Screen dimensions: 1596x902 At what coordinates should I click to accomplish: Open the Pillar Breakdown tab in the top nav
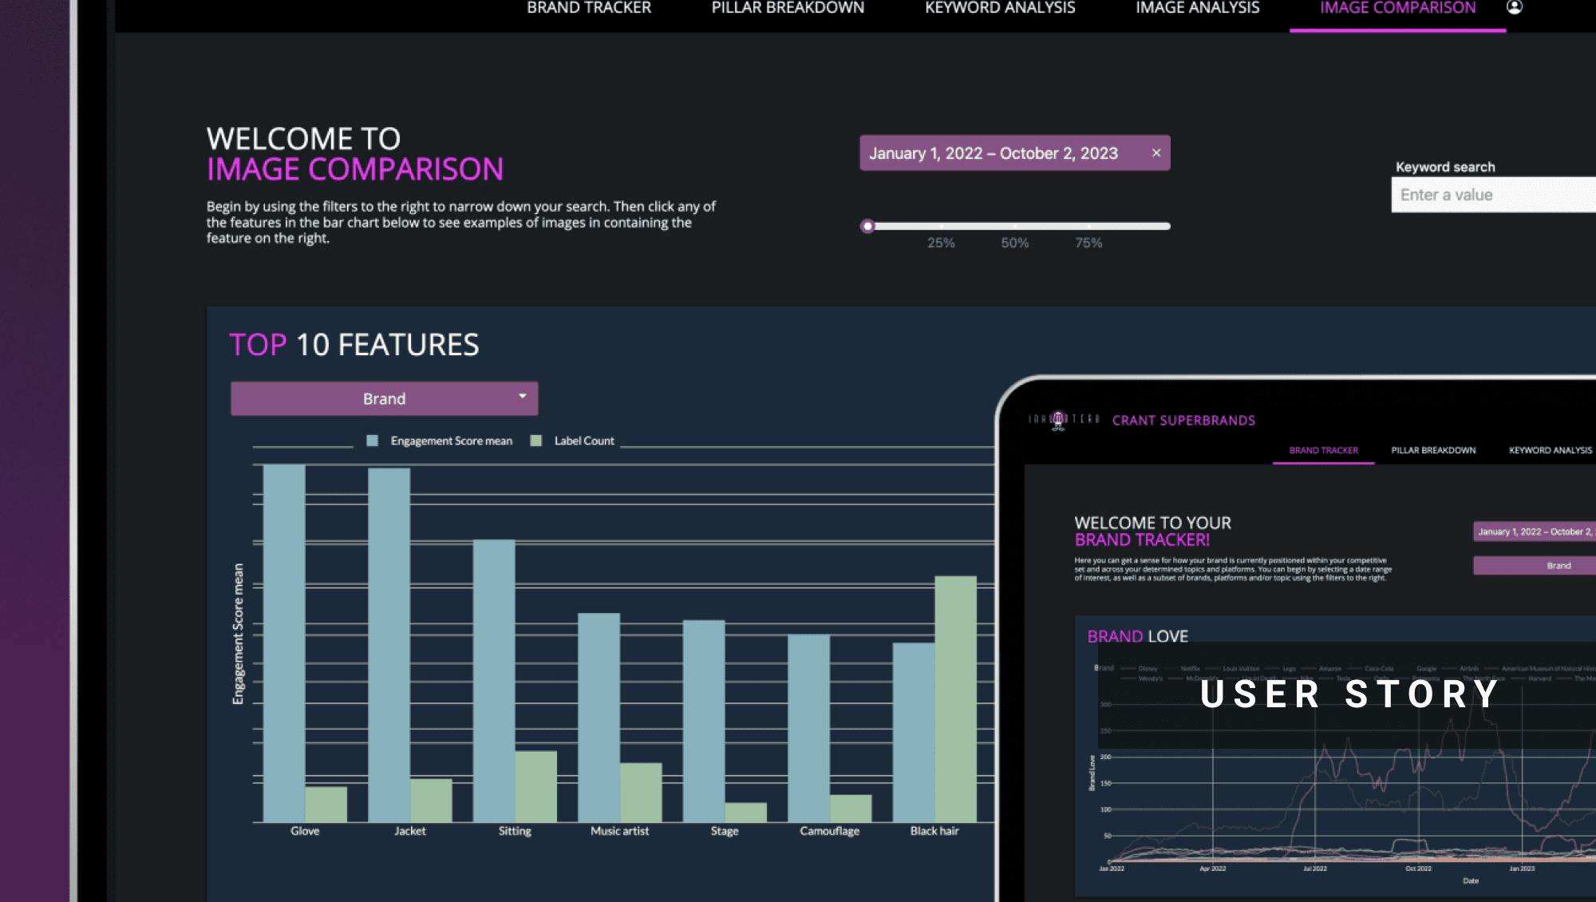point(788,8)
